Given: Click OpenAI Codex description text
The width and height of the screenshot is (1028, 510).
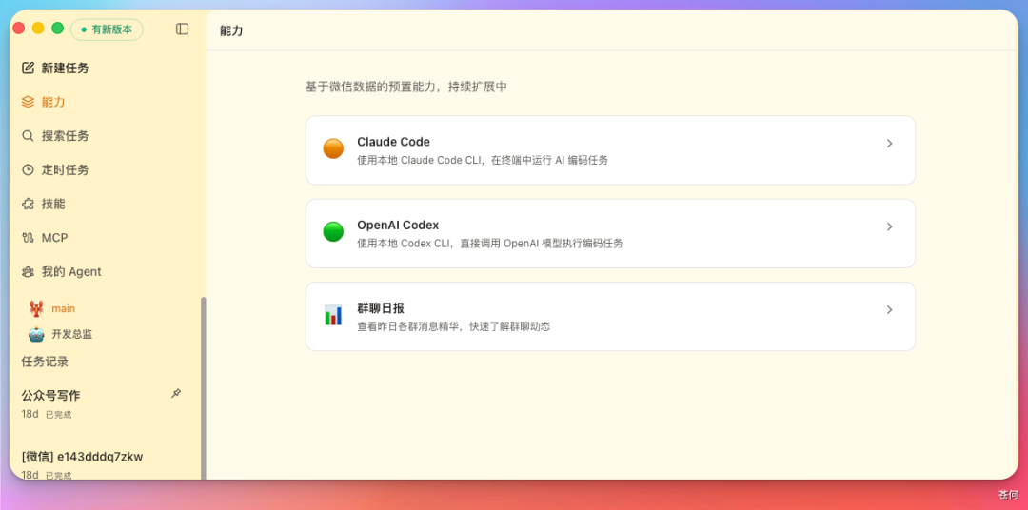Looking at the screenshot, I should tap(490, 244).
